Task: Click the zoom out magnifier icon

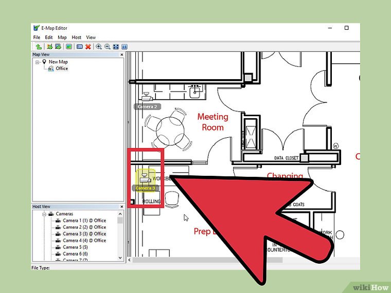Action: tap(107, 46)
